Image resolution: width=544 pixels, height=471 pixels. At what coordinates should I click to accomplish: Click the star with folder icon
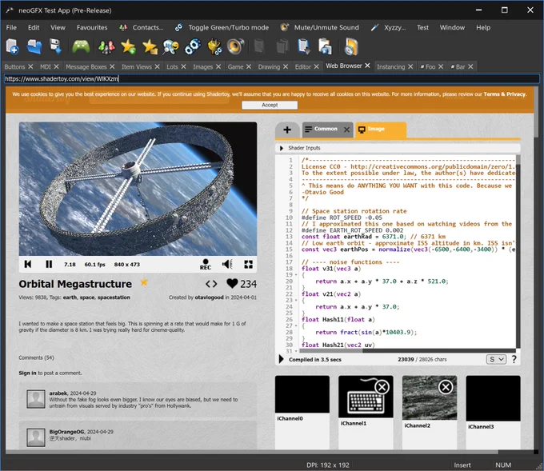point(150,47)
